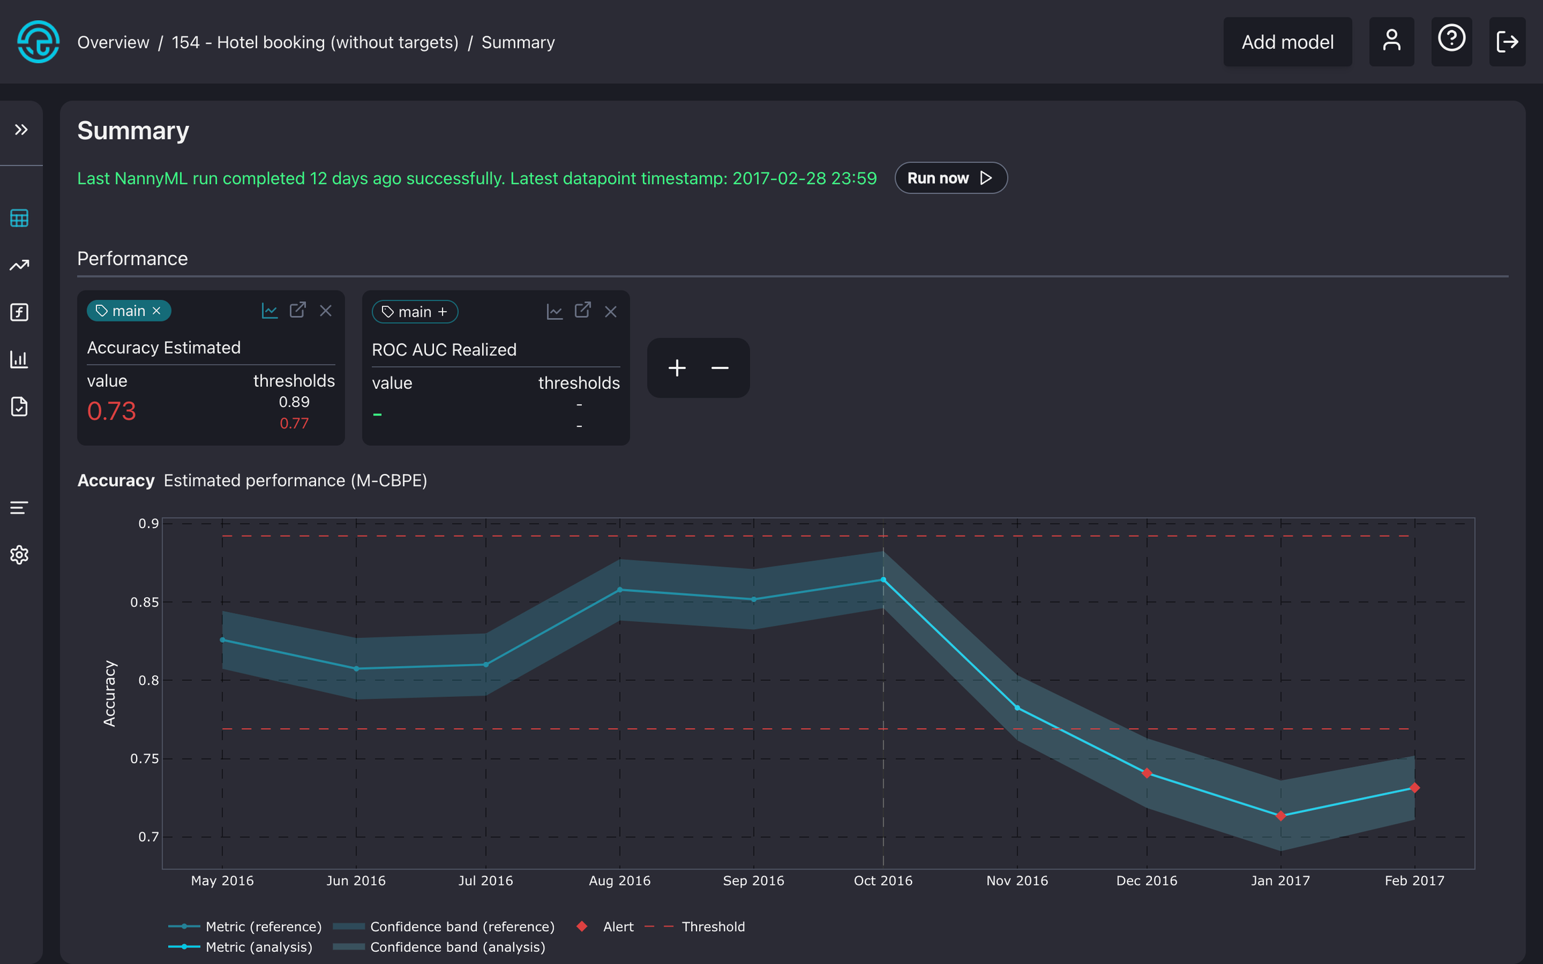This screenshot has height=964, width=1543.
Task: Open the logs list icon in the sidebar
Action: 19,507
